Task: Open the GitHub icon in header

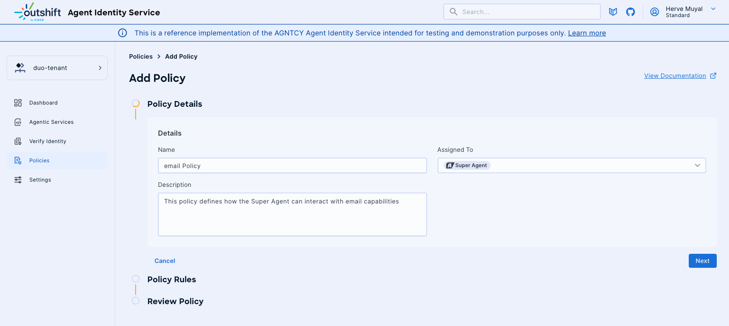Action: [631, 12]
